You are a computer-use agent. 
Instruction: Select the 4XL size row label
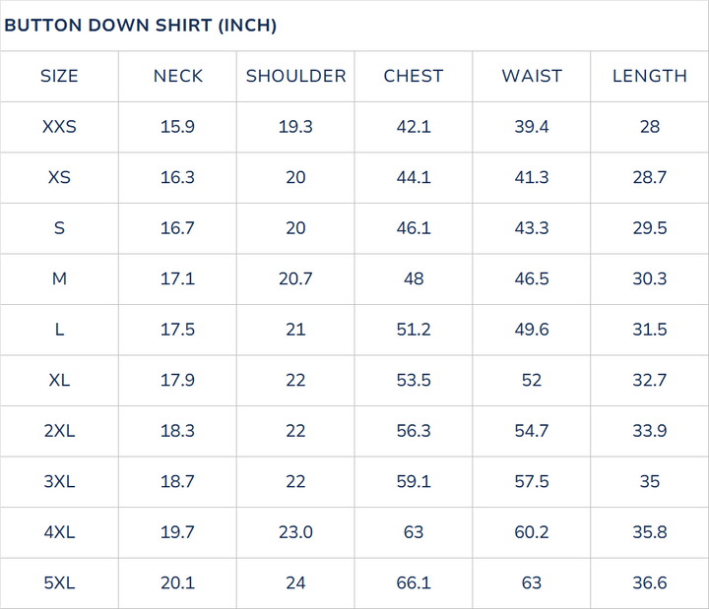click(x=59, y=532)
